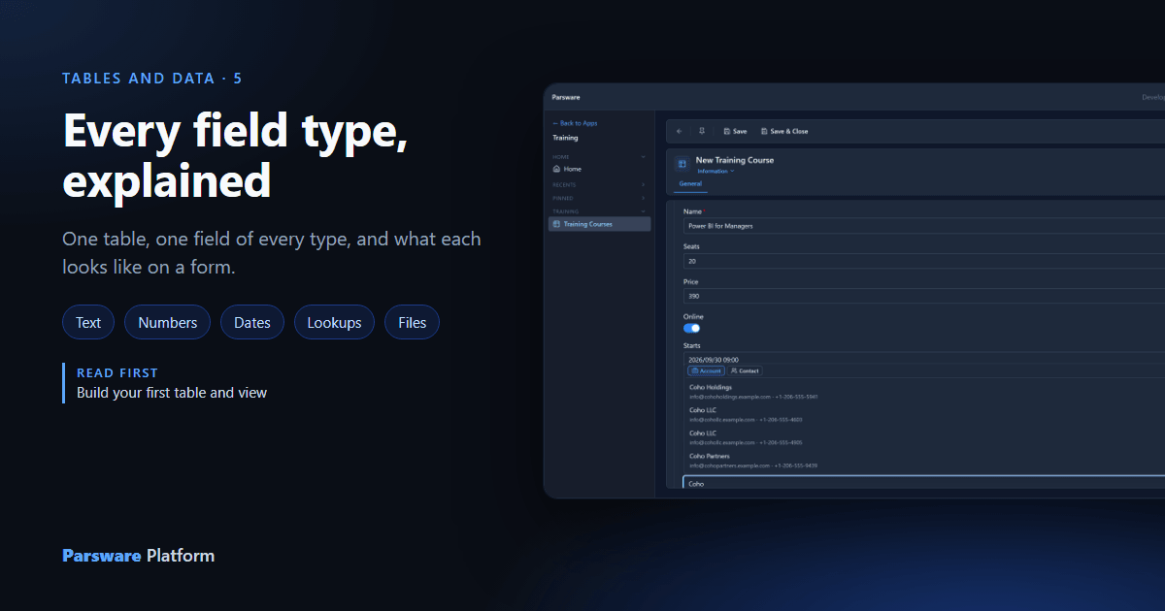Click the Starts date field 2026/09/30 09:00
The width and height of the screenshot is (1165, 611).
[923, 360]
